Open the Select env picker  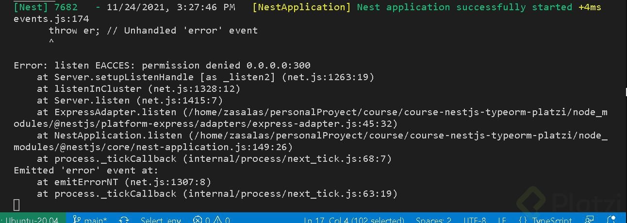pos(161,220)
